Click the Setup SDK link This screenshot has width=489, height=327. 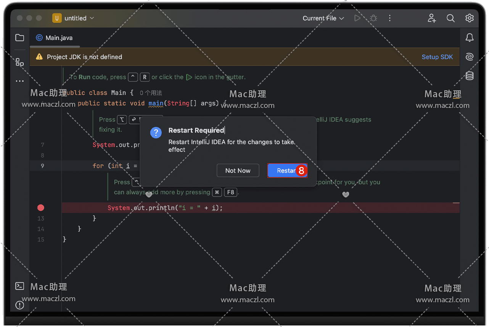tap(437, 57)
